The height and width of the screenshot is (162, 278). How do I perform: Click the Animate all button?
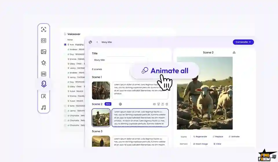pos(165,71)
